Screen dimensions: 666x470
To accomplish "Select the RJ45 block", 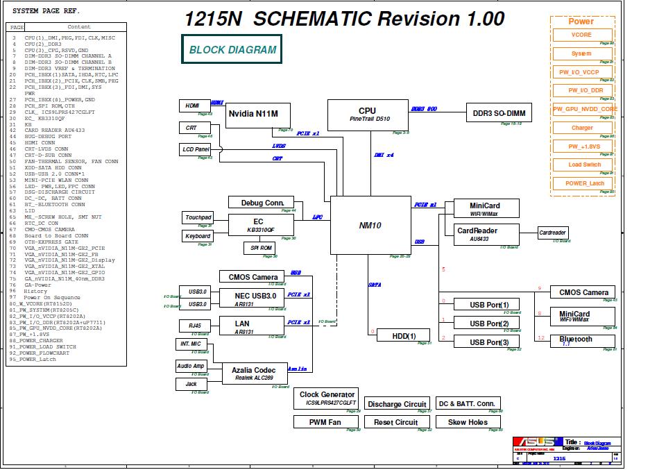I will click(x=195, y=326).
